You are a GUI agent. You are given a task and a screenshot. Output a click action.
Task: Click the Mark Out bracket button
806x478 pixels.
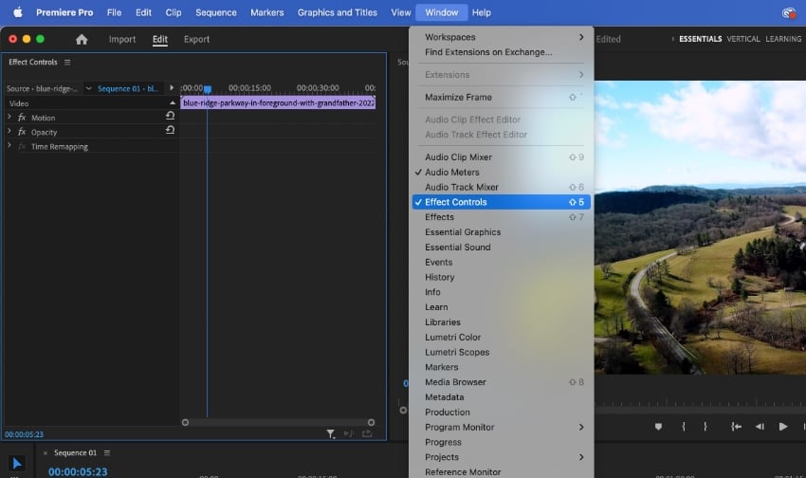tap(705, 427)
